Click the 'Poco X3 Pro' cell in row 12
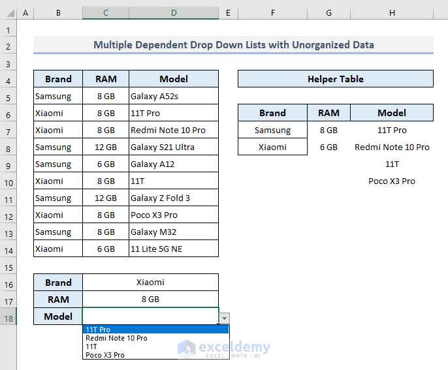448x370 pixels. coord(174,215)
